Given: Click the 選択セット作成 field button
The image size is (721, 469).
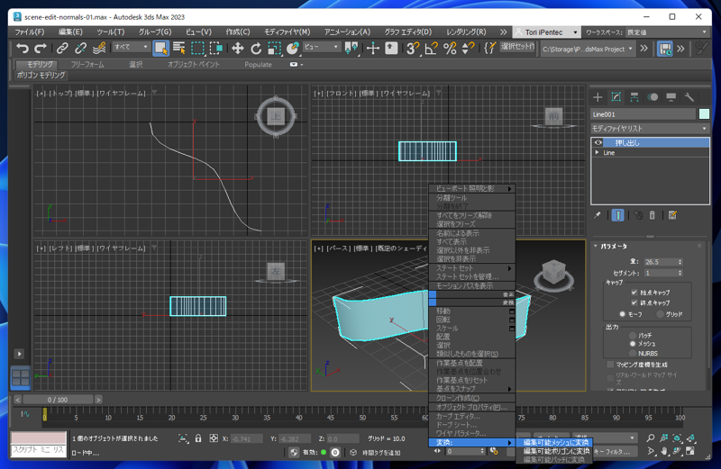Looking at the screenshot, I should click(x=517, y=47).
